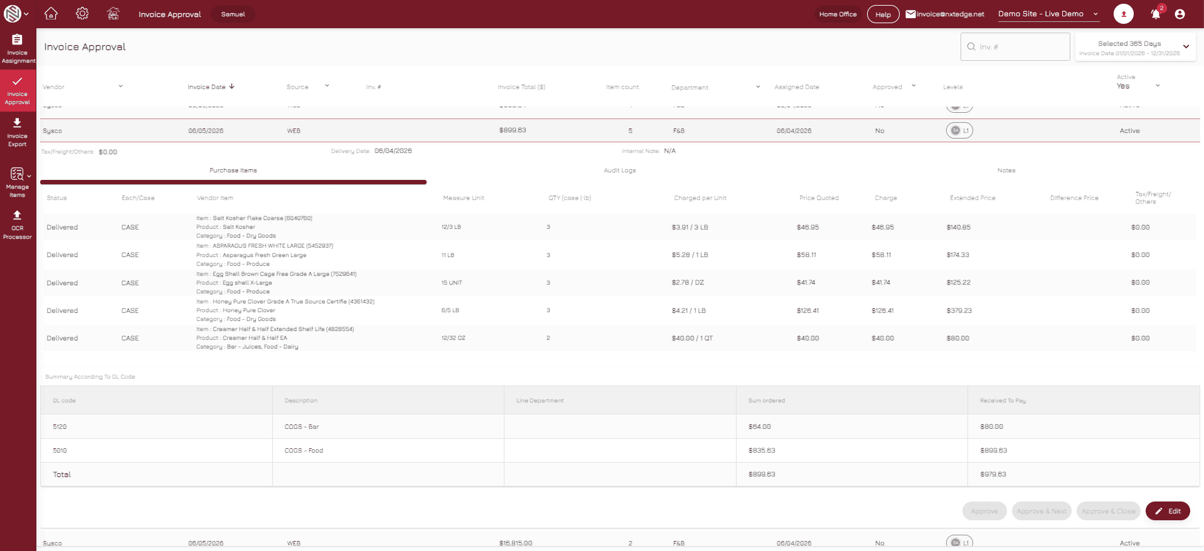Click the Levels column header
Image resolution: width=1204 pixels, height=551 pixels.
[952, 87]
